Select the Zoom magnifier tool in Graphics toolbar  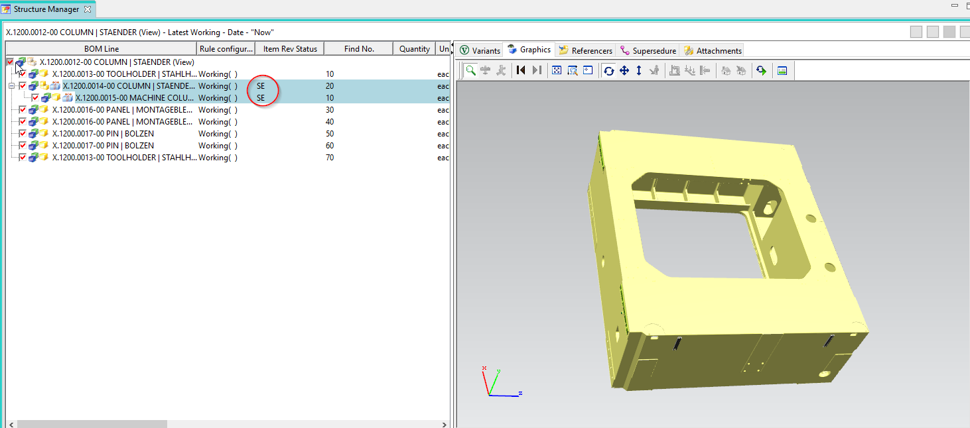[x=470, y=70]
